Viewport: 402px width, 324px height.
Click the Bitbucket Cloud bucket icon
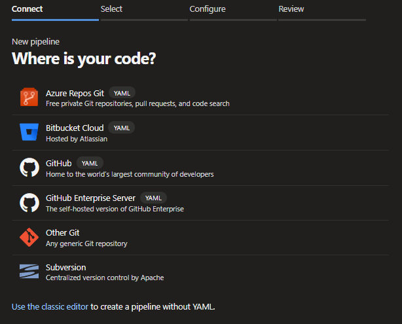point(29,133)
